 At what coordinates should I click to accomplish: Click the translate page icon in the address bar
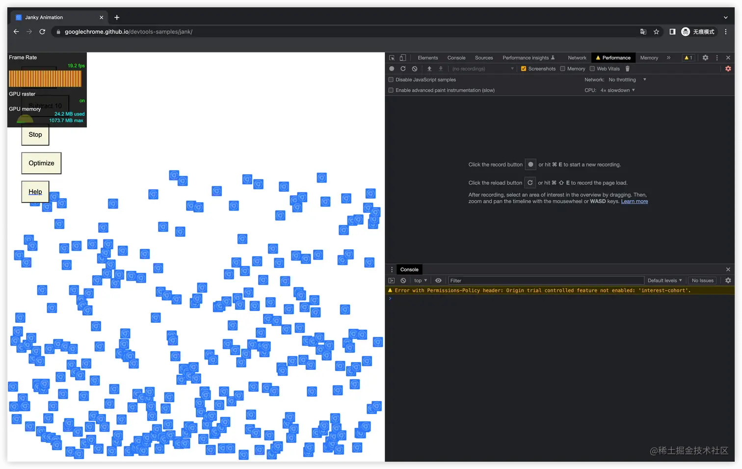tap(643, 31)
